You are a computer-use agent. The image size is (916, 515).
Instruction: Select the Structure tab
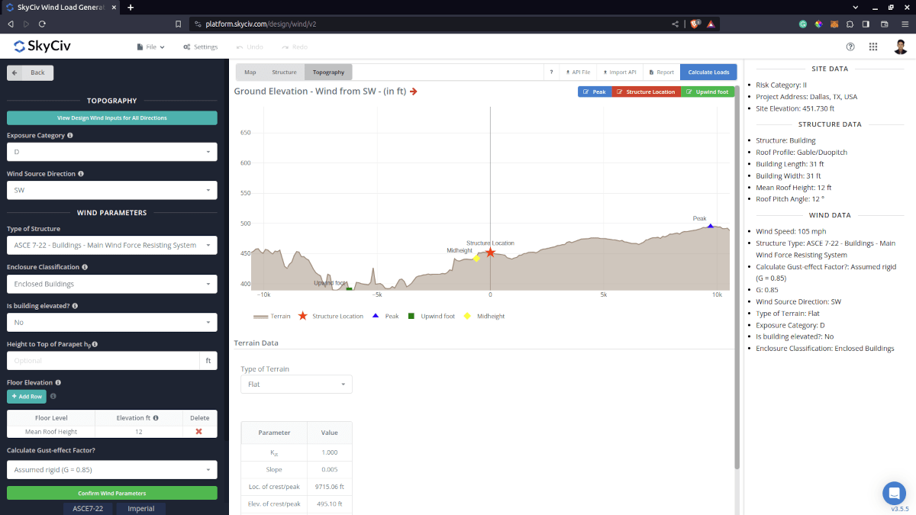[x=285, y=72]
